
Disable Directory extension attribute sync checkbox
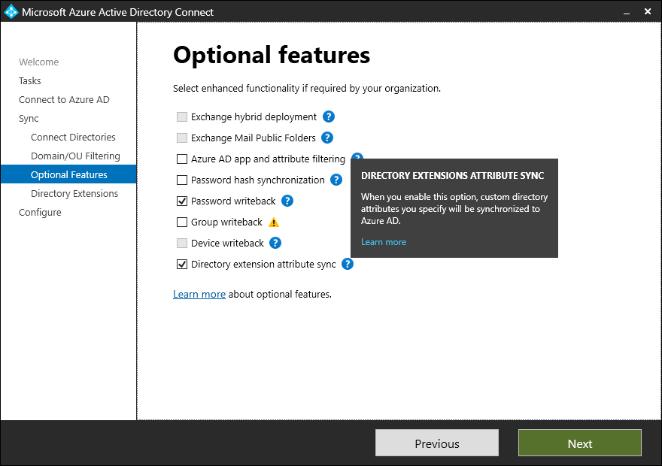coord(182,265)
